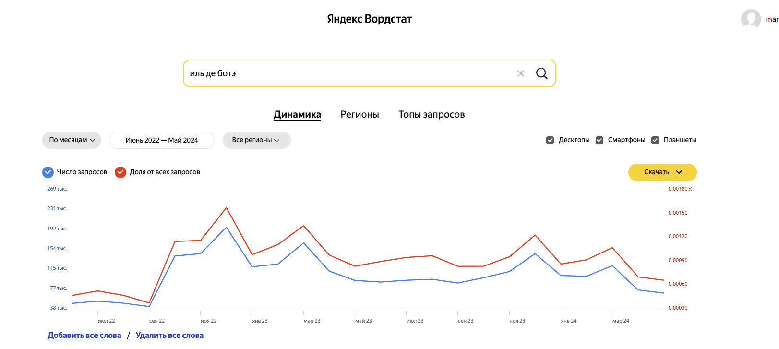Screen dimensions: 779x349
Task: Clear the search field with X icon
Action: (521, 73)
